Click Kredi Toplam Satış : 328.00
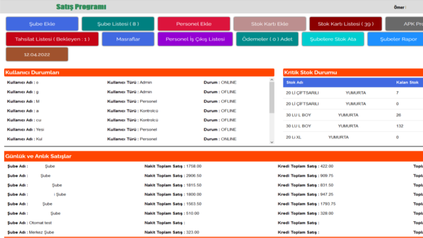 [x=305, y=213]
